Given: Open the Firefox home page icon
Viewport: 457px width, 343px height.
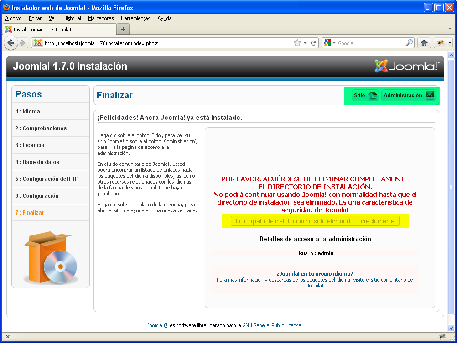Looking at the screenshot, I should click(424, 43).
